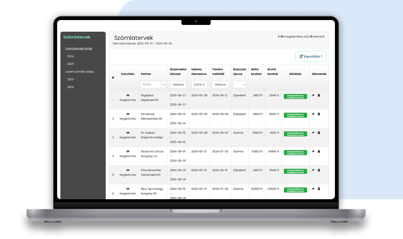
Task: Click the Megtekintés link in row 6
Action: (128, 193)
